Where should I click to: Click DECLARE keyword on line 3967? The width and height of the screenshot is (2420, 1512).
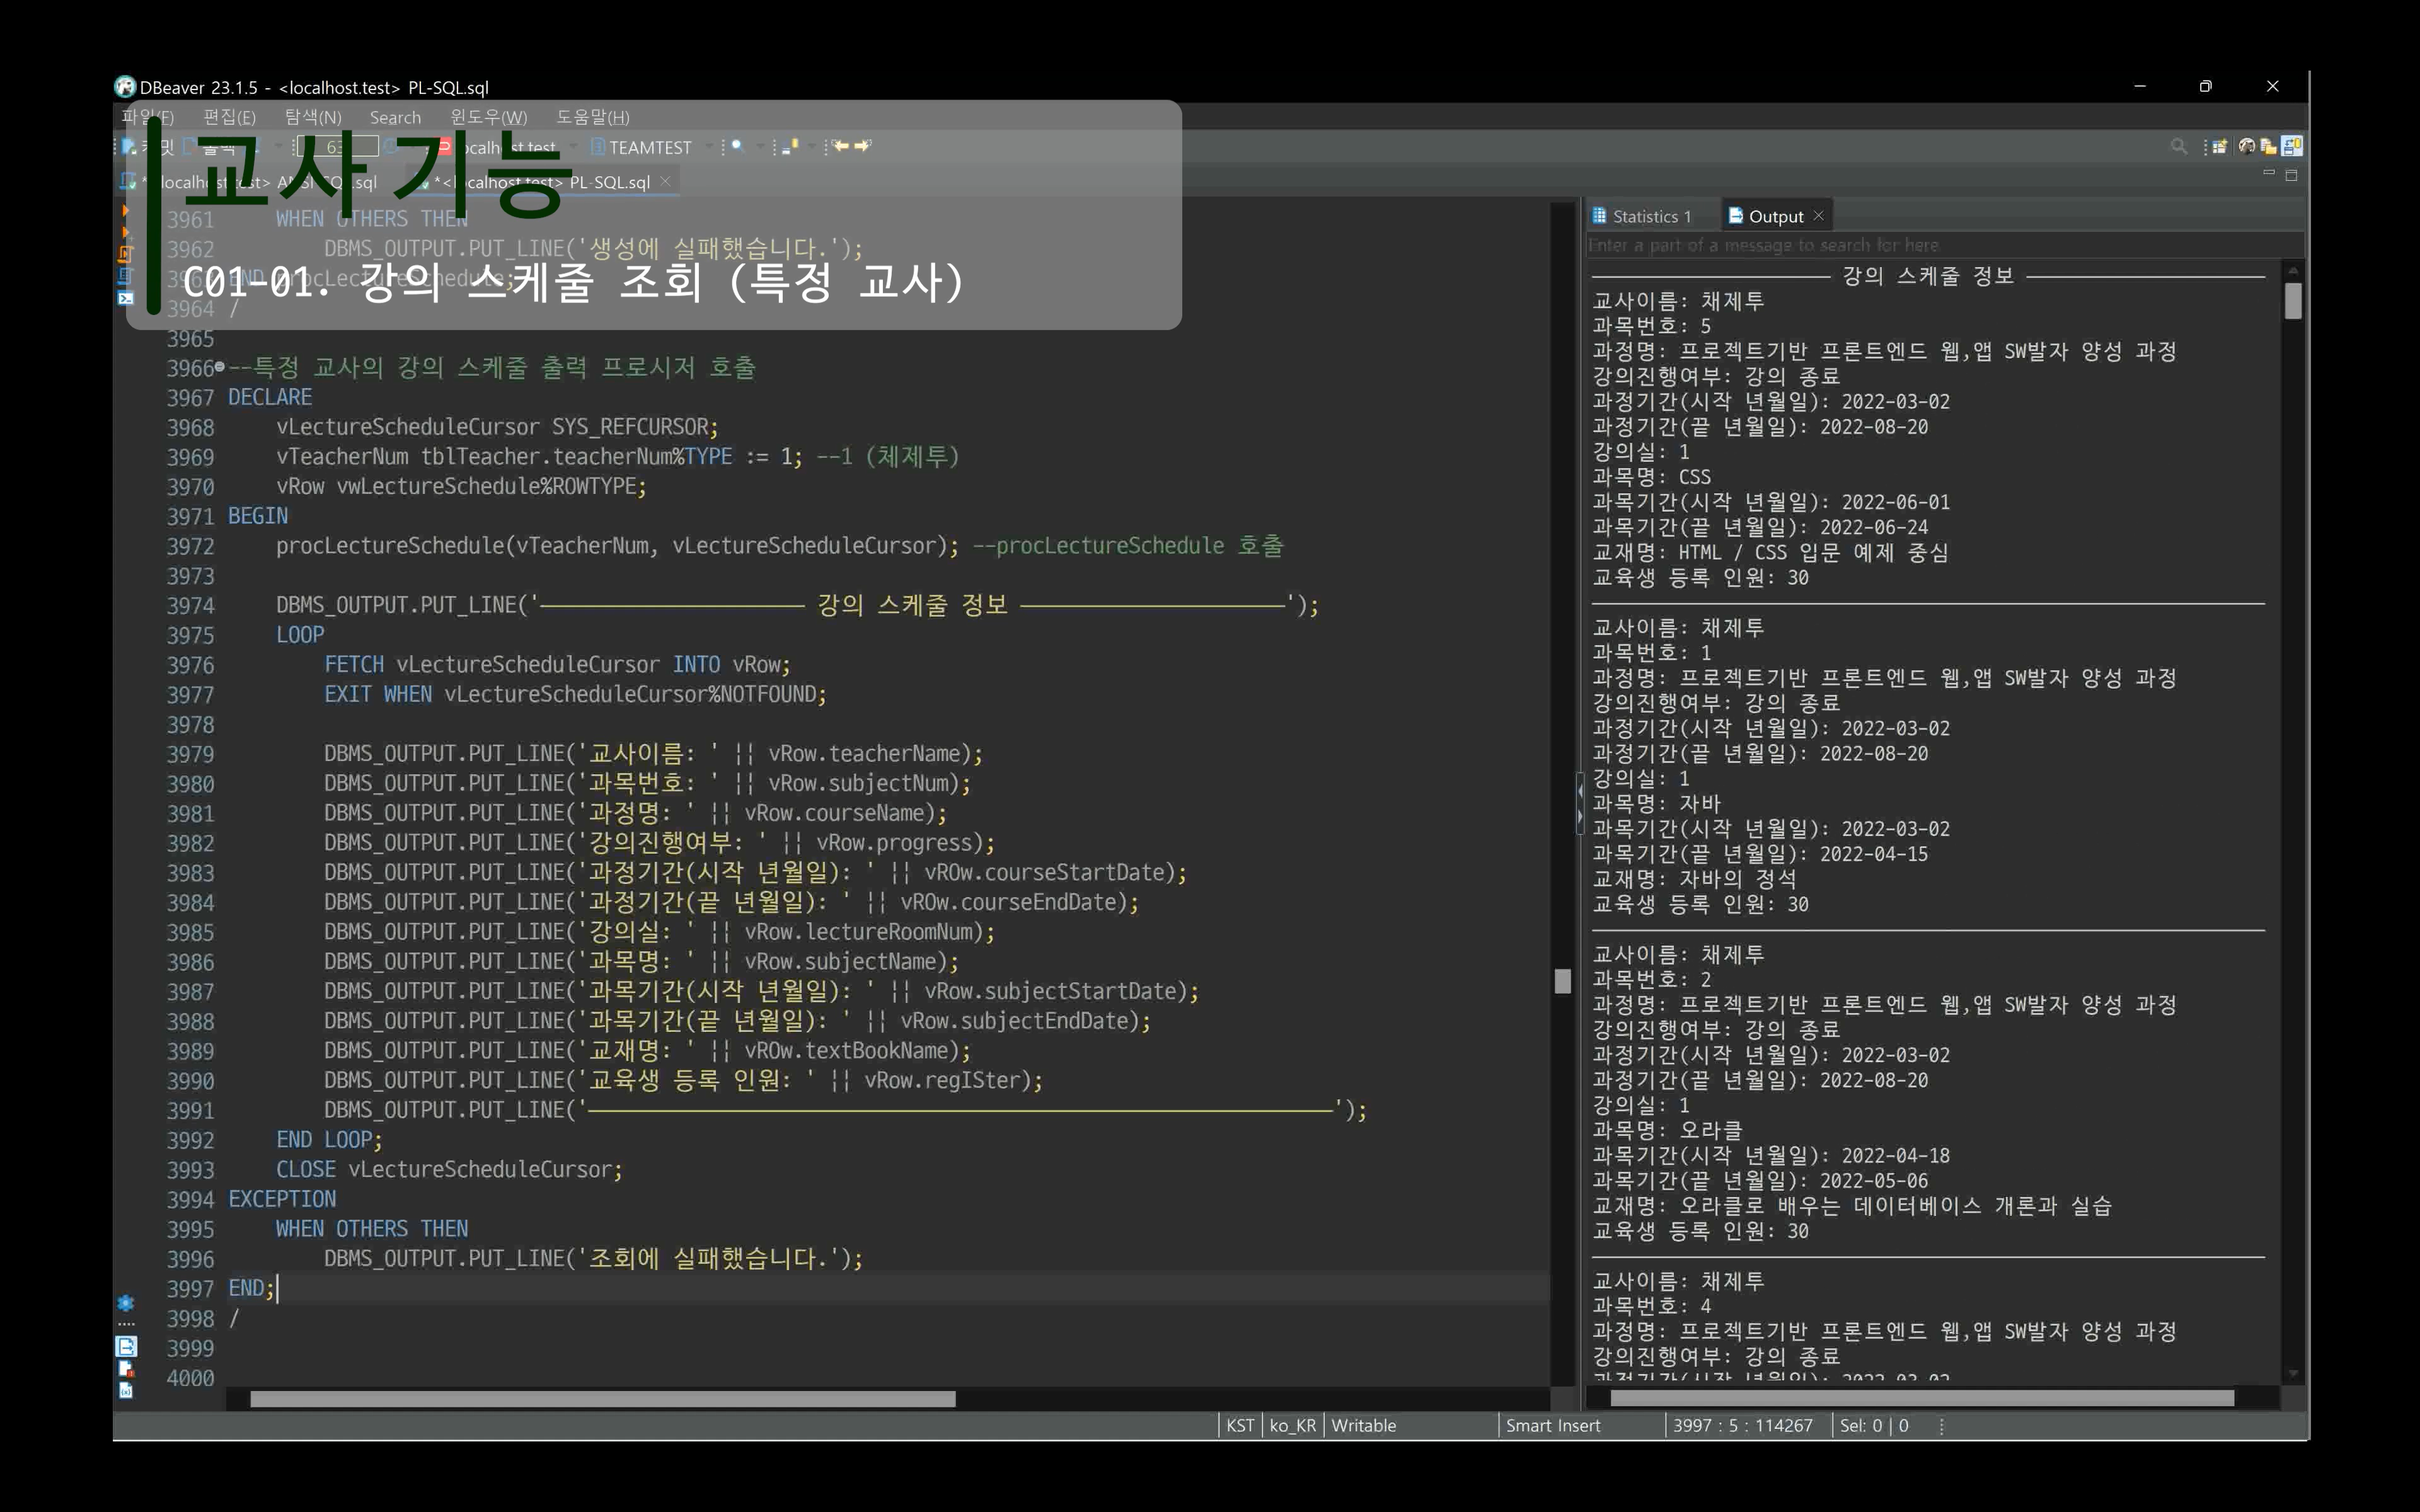270,398
